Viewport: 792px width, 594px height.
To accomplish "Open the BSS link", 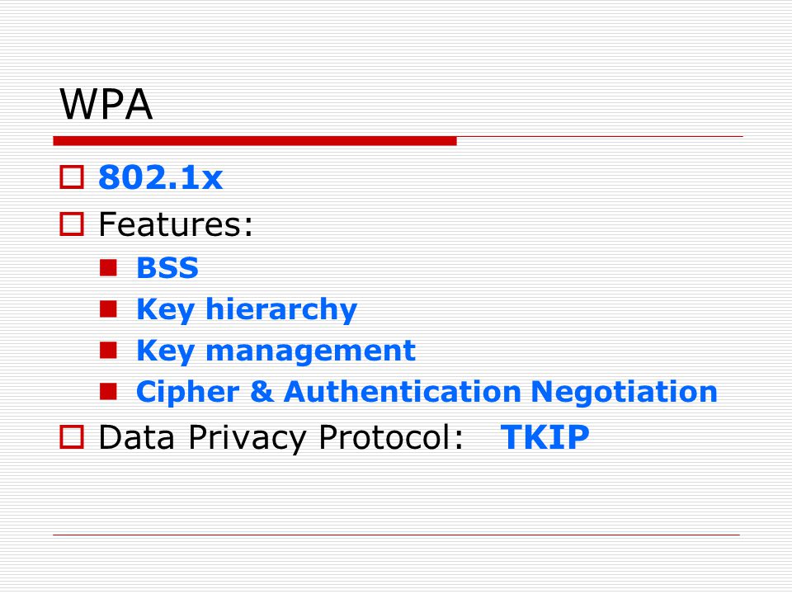I will pyautogui.click(x=167, y=267).
